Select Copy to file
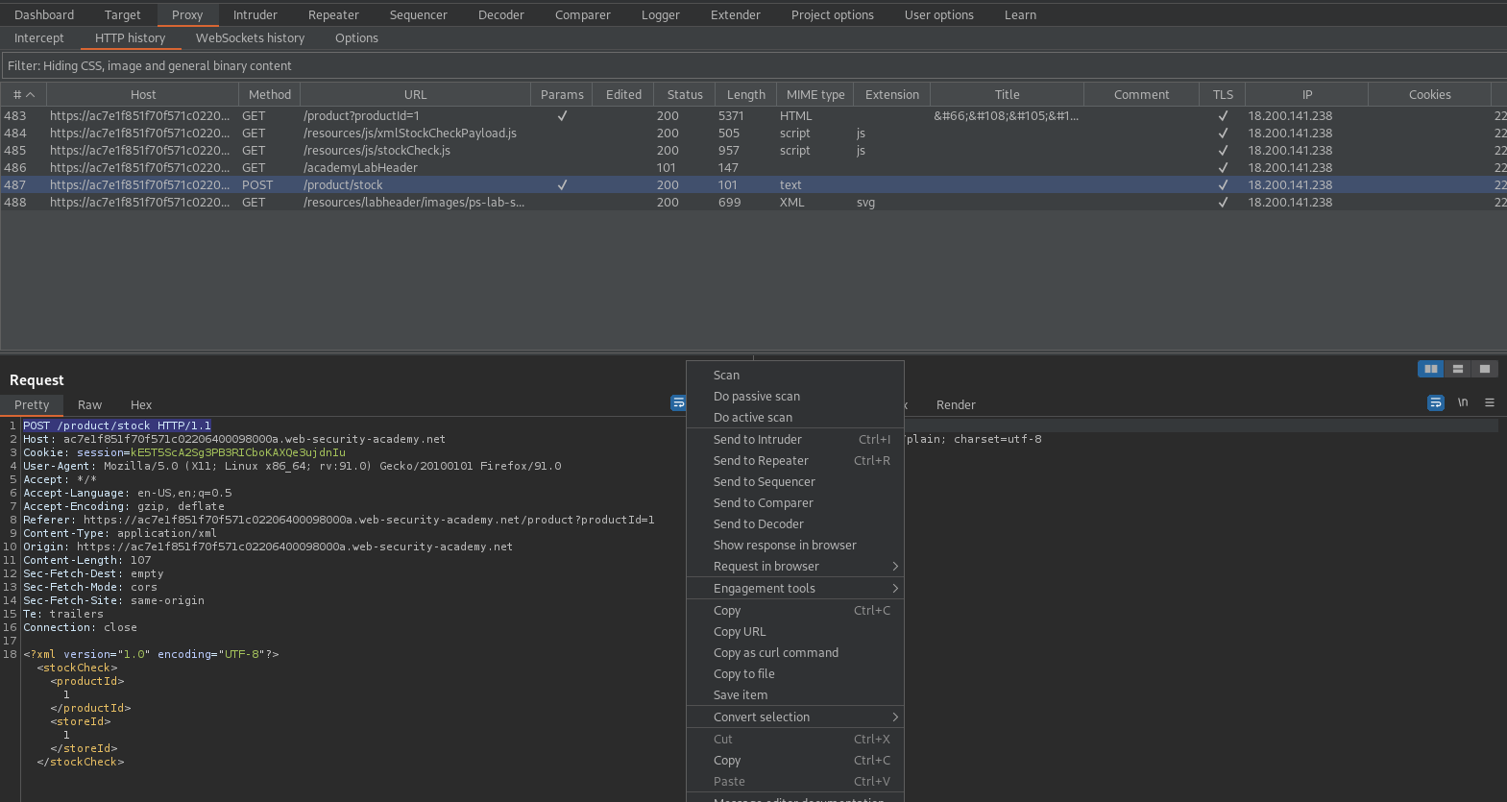The height and width of the screenshot is (802, 1507). tap(795, 674)
